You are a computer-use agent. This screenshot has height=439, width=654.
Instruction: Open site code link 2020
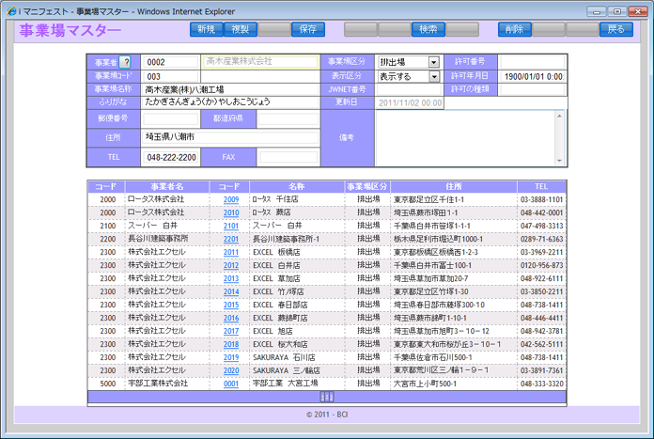[x=231, y=370]
